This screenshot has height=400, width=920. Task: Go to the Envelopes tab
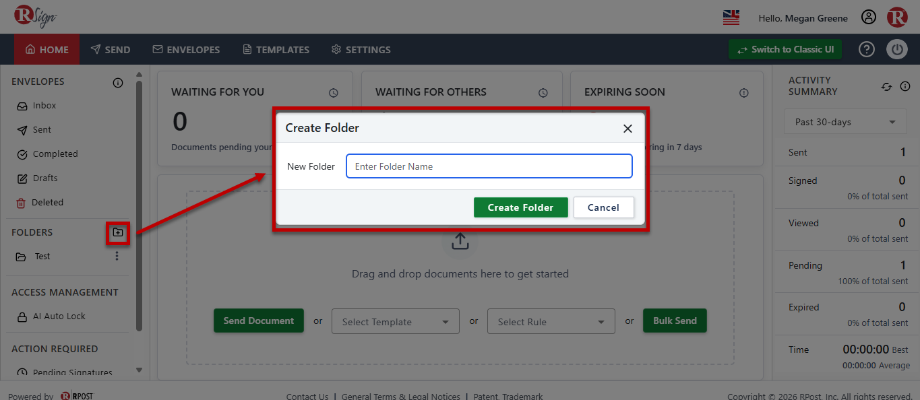coord(186,50)
